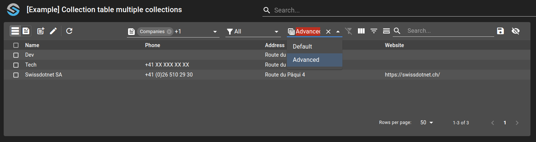Select Advanced from the dropdown list
The width and height of the screenshot is (536, 142).
click(315, 60)
